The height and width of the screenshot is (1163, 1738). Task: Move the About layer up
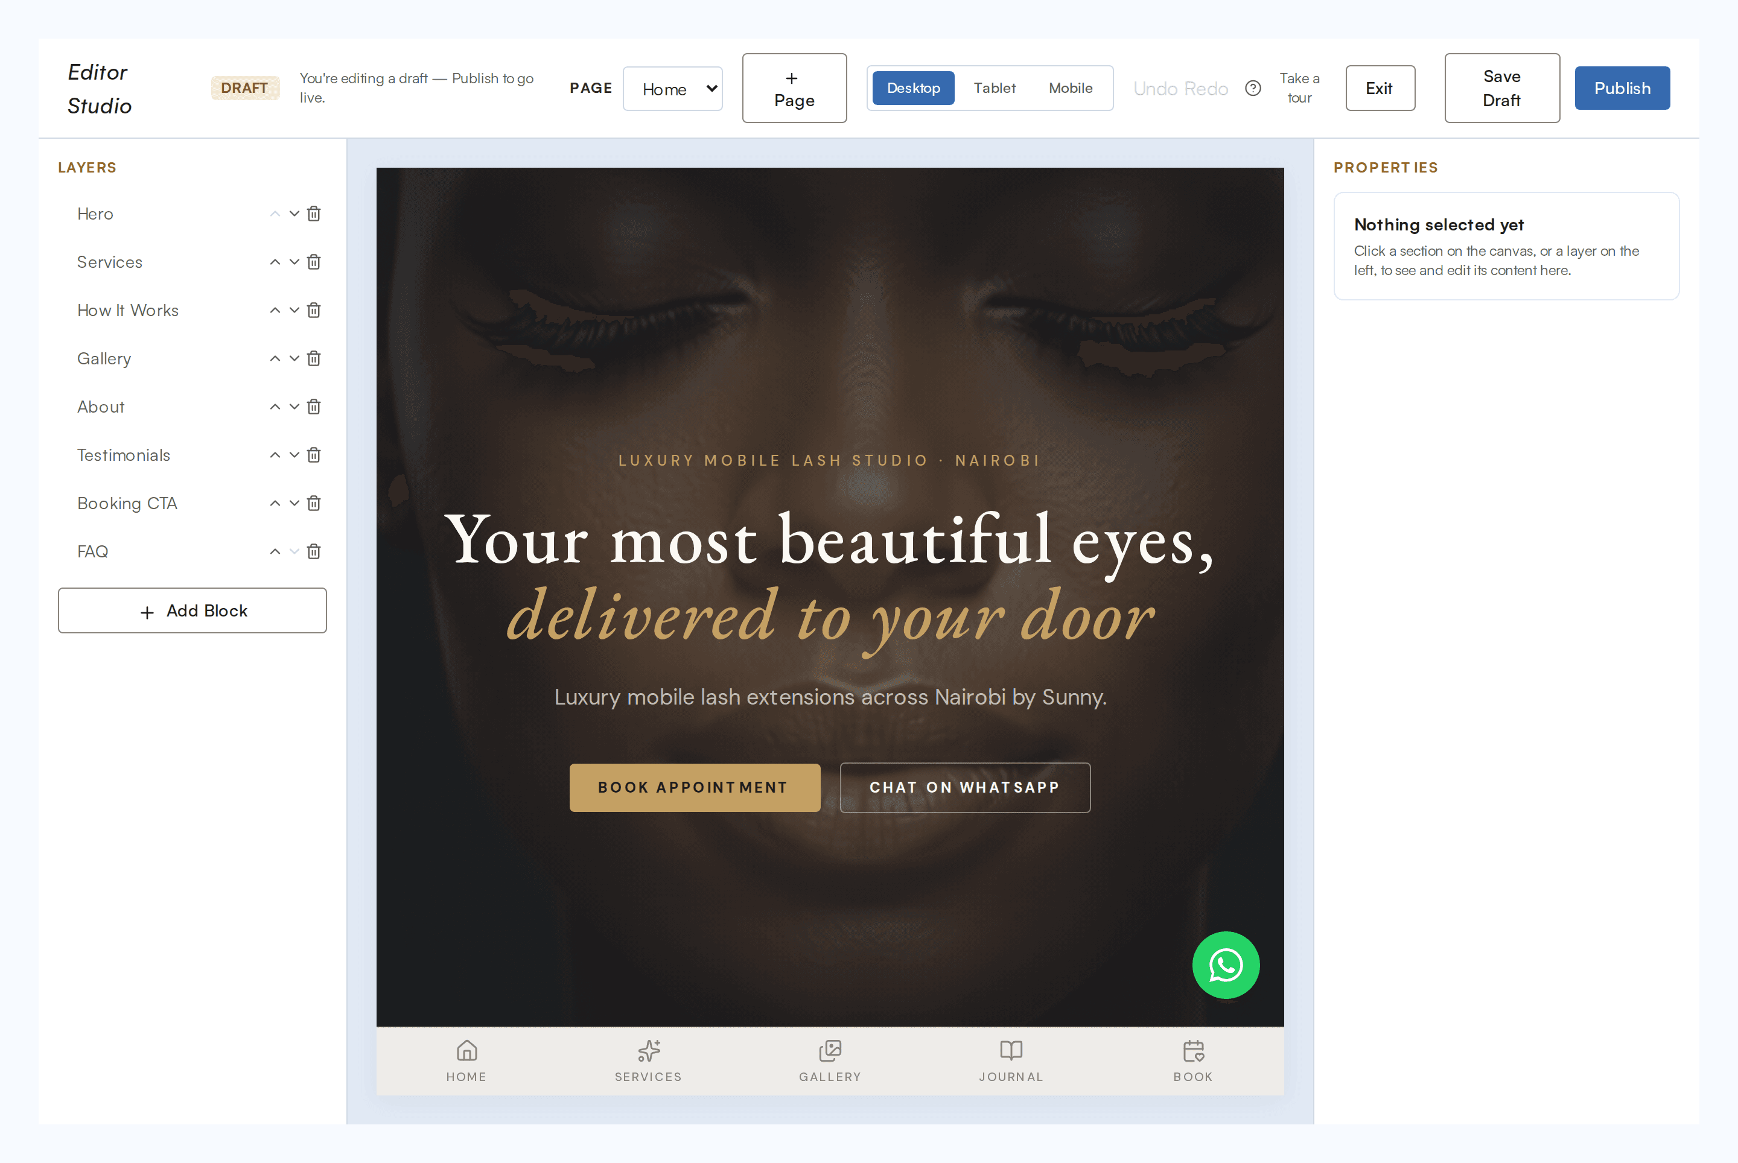coord(275,407)
